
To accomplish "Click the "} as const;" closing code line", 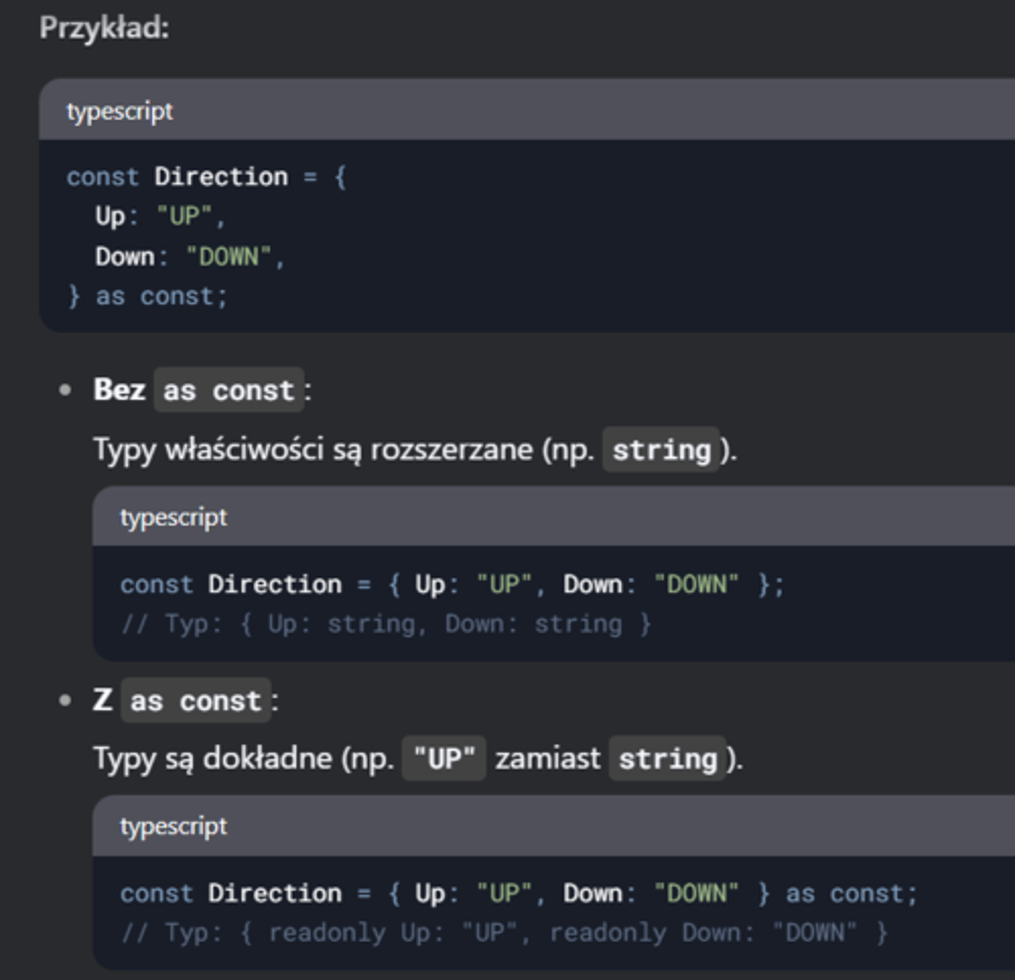I will [147, 296].
